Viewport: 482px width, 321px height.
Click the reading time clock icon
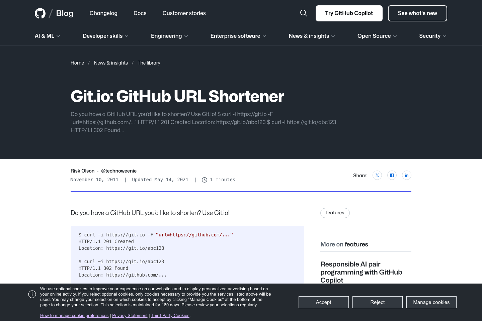click(x=204, y=180)
